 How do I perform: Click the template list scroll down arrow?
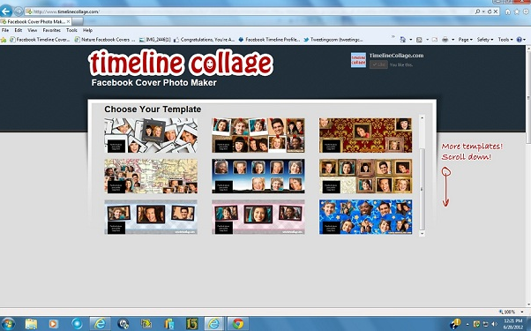pos(422,233)
